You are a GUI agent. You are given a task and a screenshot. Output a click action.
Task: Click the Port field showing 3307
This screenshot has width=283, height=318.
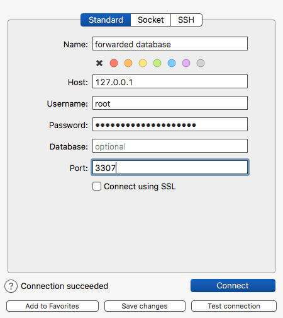tap(170, 167)
